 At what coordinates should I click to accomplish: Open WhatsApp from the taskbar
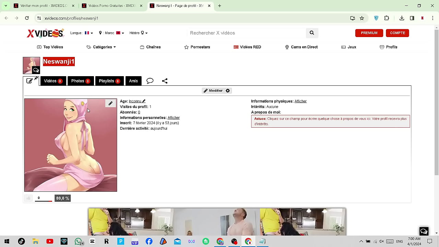[79, 242]
